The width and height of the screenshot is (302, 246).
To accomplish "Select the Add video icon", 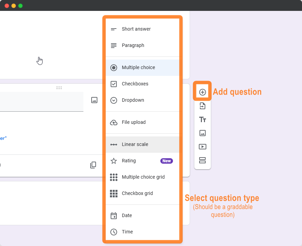I will pyautogui.click(x=203, y=147).
